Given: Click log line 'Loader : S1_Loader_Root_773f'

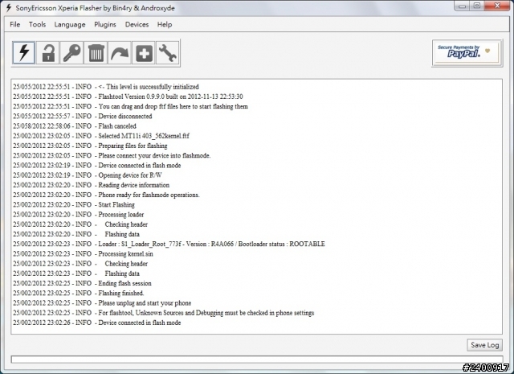Looking at the screenshot, I should (169, 244).
